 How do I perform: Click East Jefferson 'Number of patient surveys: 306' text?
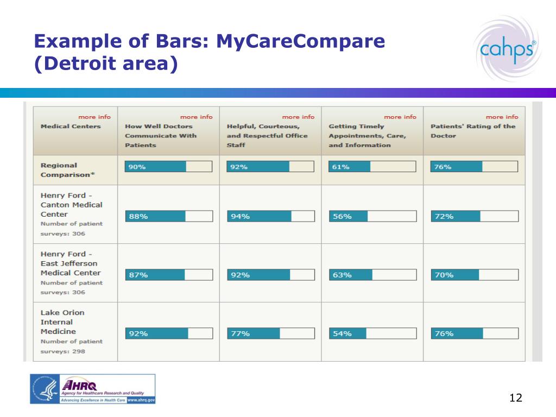(x=71, y=288)
